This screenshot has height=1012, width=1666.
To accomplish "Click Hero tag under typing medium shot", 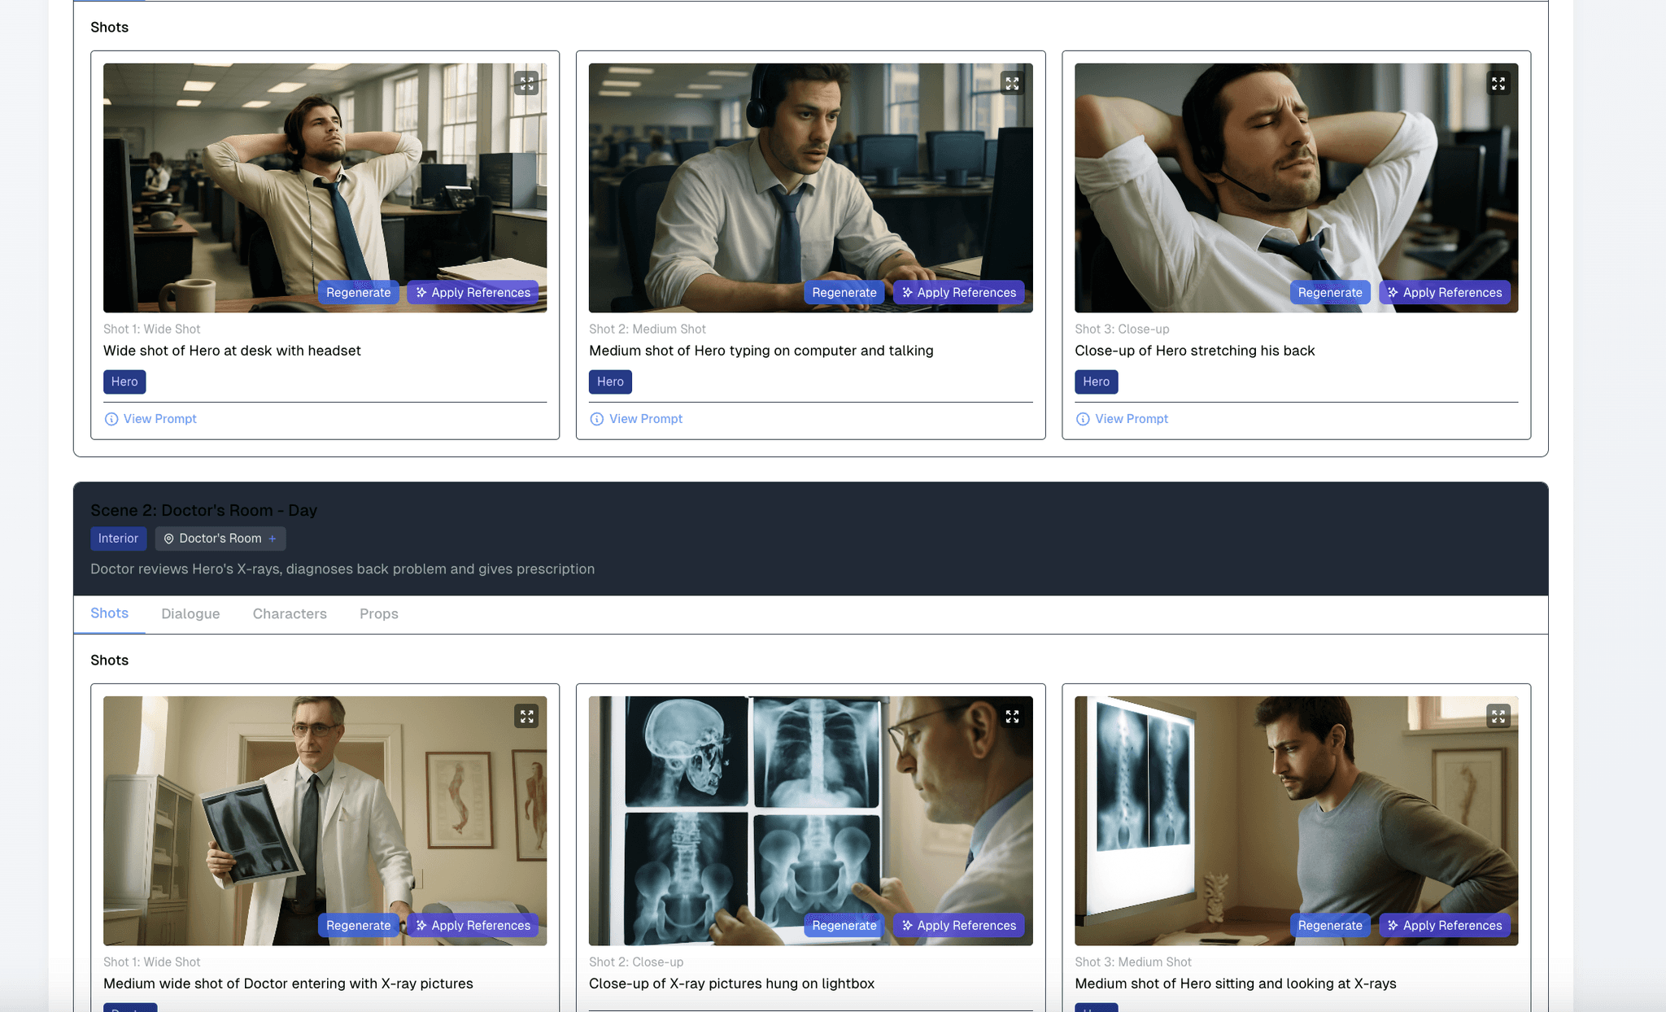I will click(x=610, y=382).
